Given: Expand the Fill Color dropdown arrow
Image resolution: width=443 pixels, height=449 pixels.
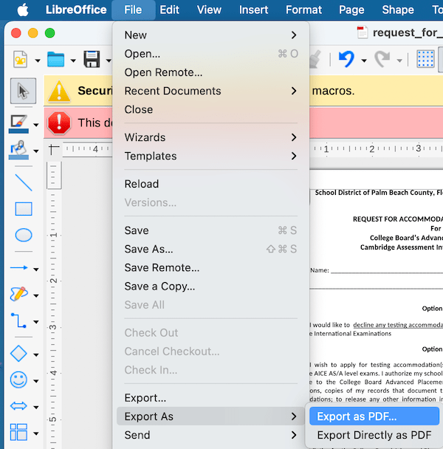Looking at the screenshot, I should pyautogui.click(x=36, y=151).
